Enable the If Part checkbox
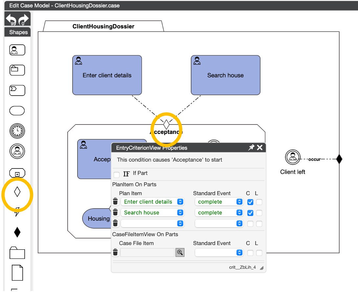Viewport: 358px width, 292px height. click(117, 174)
